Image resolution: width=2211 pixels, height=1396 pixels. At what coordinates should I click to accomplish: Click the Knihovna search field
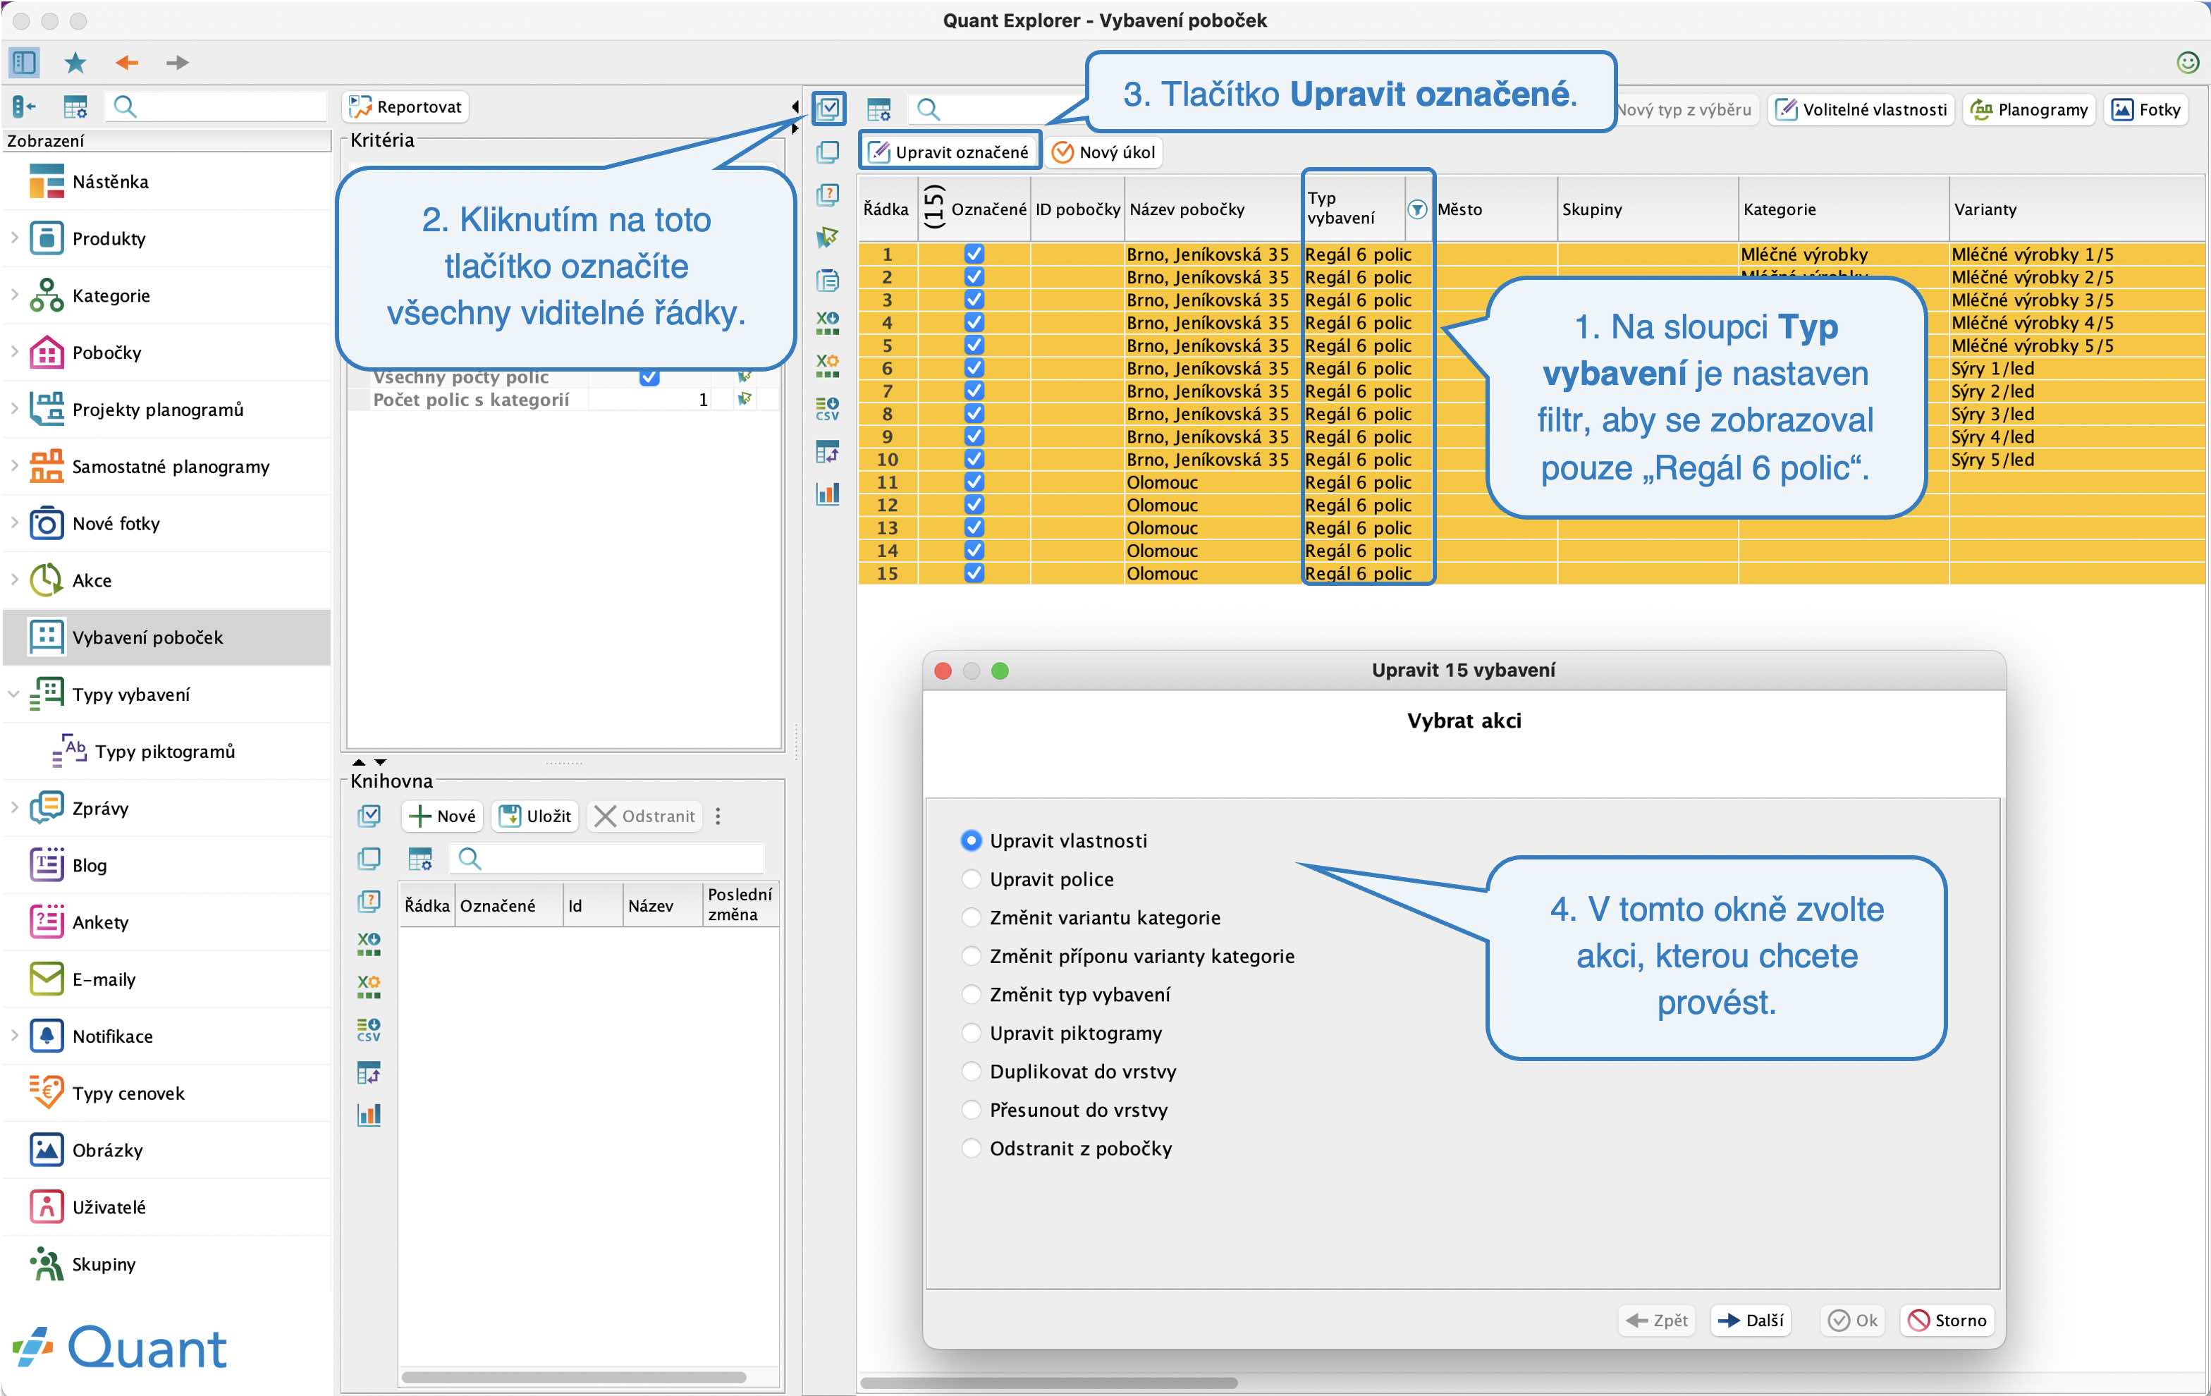[x=607, y=859]
